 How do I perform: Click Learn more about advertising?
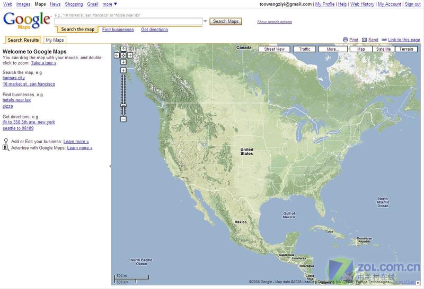pyautogui.click(x=80, y=148)
